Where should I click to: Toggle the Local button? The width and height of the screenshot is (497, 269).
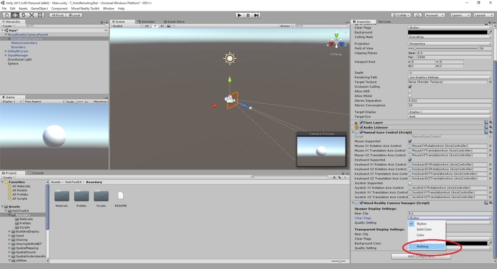[x=74, y=15]
